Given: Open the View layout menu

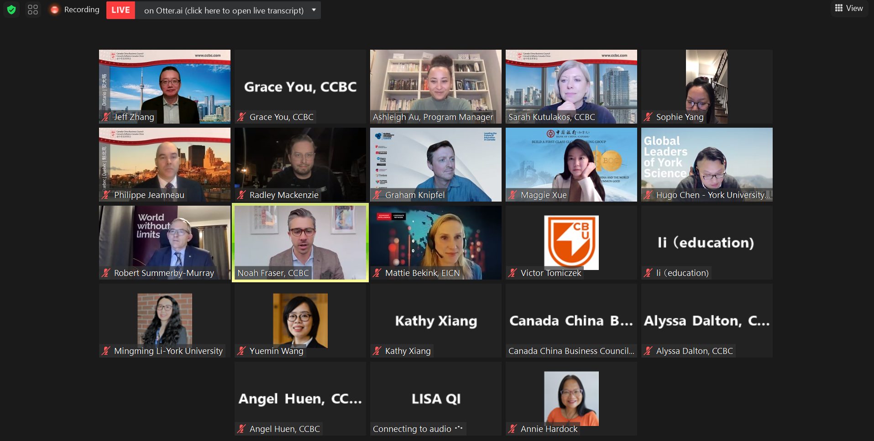Looking at the screenshot, I should click(849, 8).
